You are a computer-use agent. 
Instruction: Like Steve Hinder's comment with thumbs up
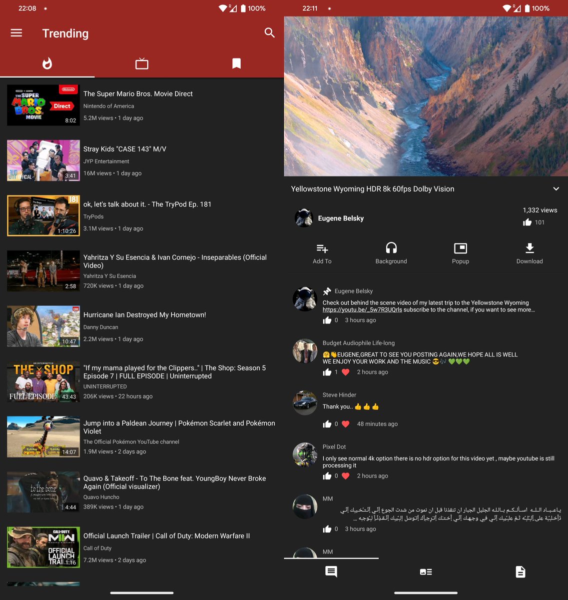(327, 423)
